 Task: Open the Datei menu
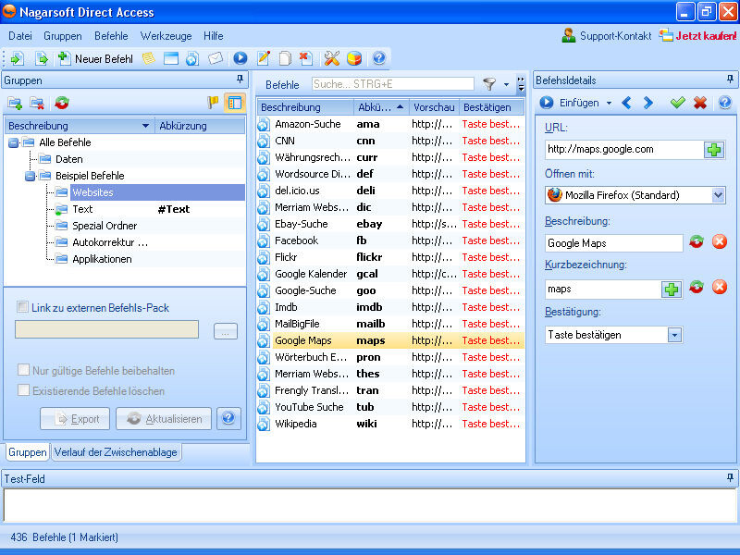[20, 36]
